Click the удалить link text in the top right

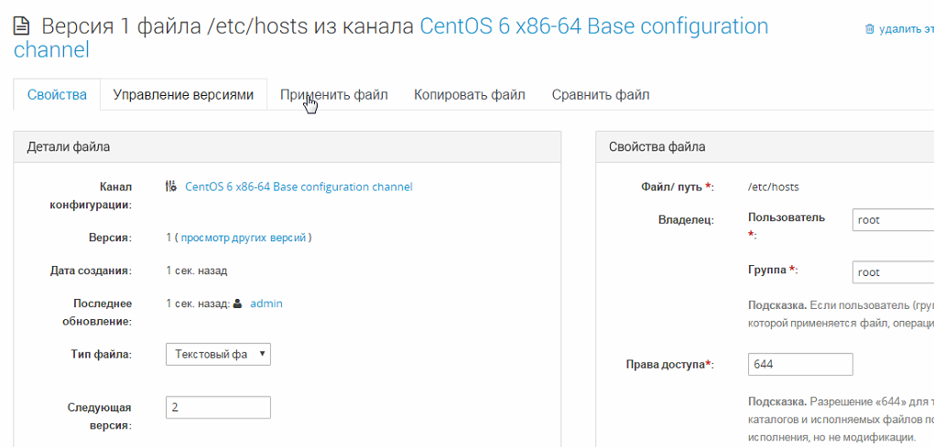pyautogui.click(x=906, y=29)
